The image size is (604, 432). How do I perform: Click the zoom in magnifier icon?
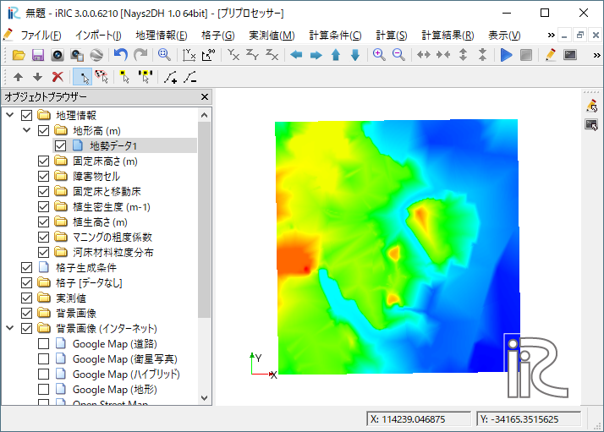(x=379, y=55)
